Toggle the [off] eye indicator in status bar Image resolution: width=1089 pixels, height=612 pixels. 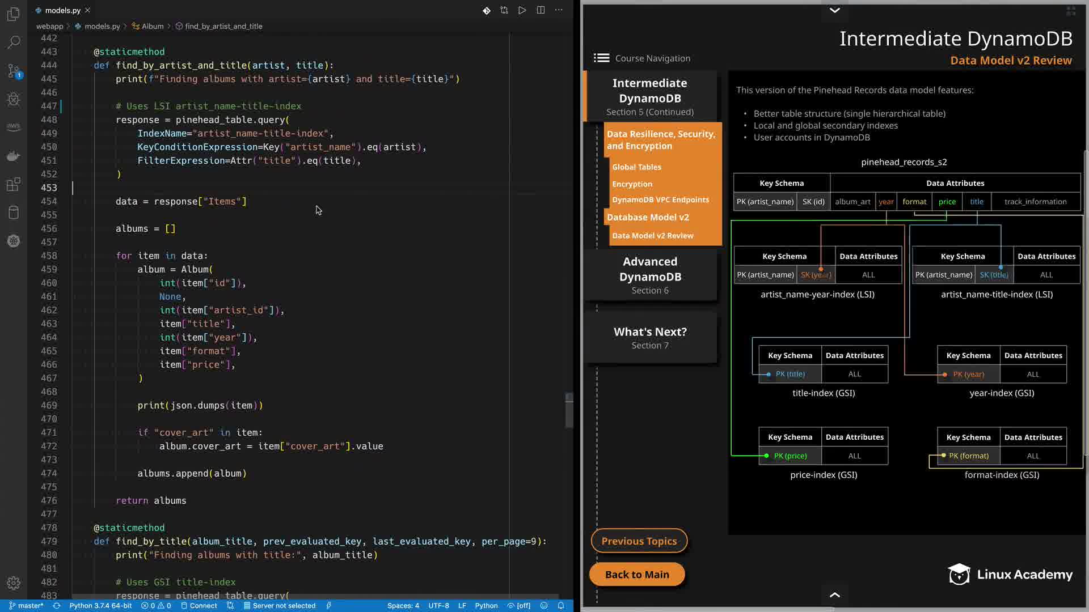(x=519, y=605)
